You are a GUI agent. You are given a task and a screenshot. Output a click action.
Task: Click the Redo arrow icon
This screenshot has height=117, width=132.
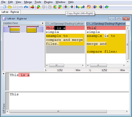coord(26,7)
